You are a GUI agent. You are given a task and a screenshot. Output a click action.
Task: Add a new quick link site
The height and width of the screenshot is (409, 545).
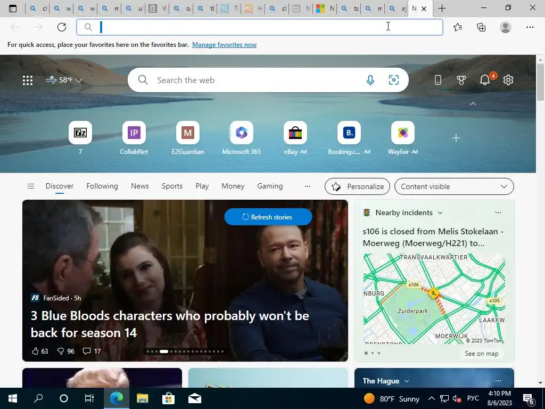(456, 138)
